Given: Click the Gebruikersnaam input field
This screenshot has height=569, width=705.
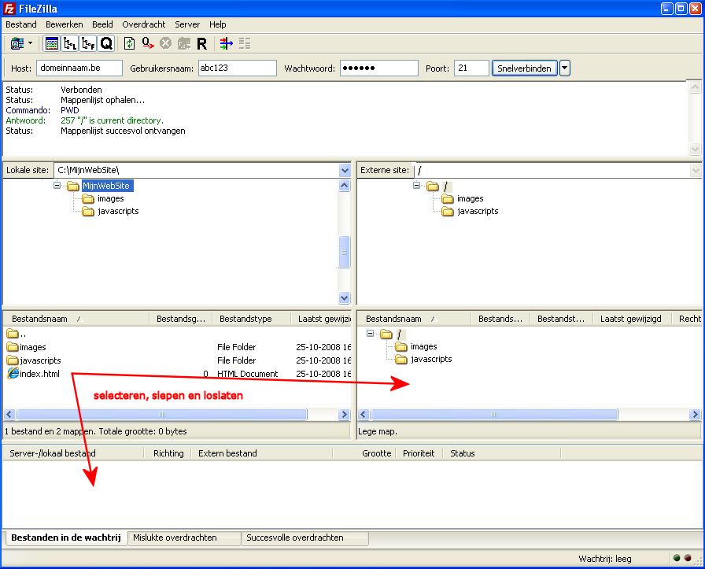Looking at the screenshot, I should tap(238, 68).
